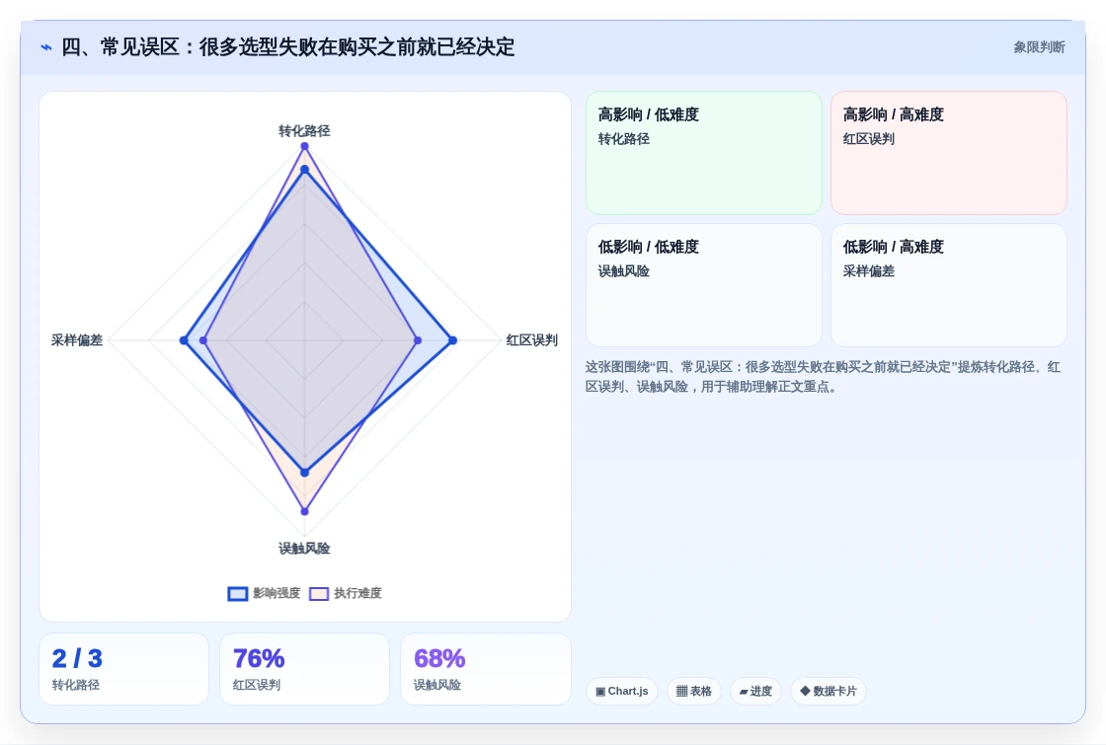Viewport: 1106px width, 745px height.
Task: Select the Chart.js tag chip
Action: pos(622,691)
